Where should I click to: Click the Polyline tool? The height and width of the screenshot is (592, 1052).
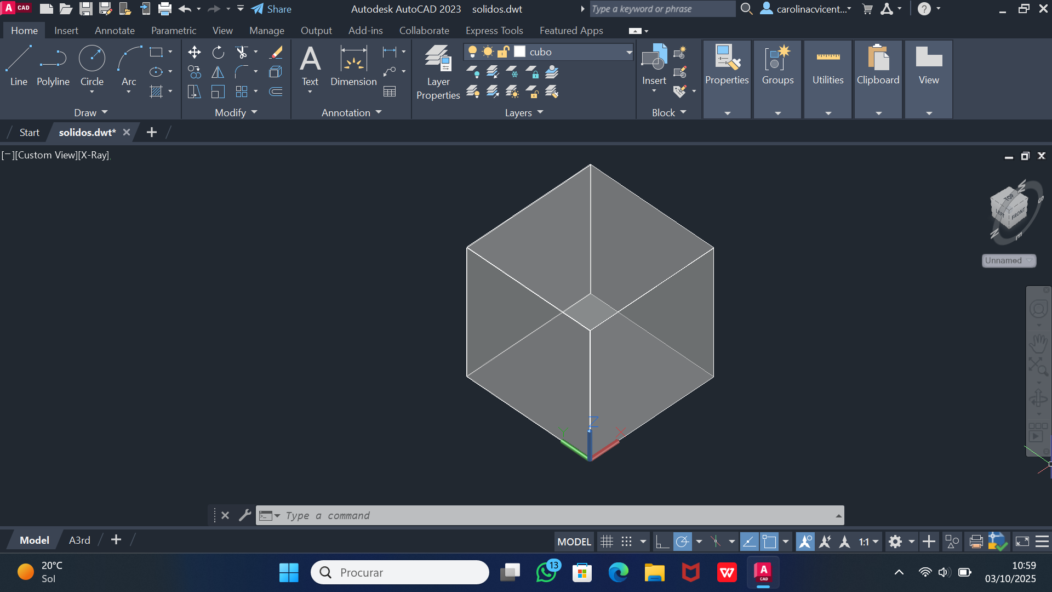[x=53, y=66]
